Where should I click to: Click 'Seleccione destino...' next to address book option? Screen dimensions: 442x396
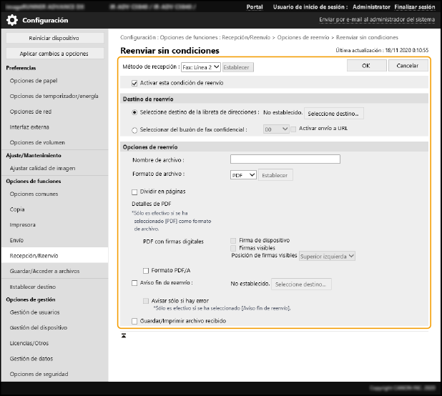click(335, 113)
